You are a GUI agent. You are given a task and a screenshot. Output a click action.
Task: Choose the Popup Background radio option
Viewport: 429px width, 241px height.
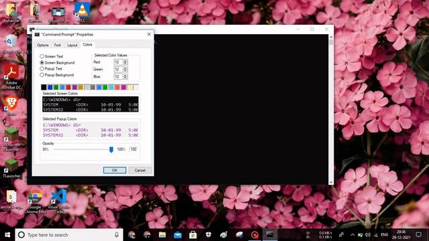point(42,75)
